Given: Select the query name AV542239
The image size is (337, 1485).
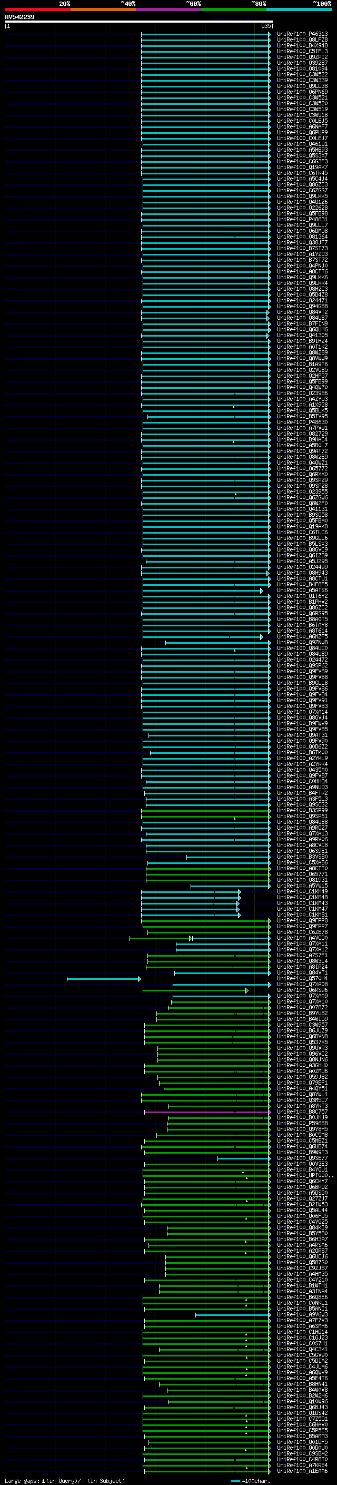Looking at the screenshot, I should pyautogui.click(x=19, y=17).
